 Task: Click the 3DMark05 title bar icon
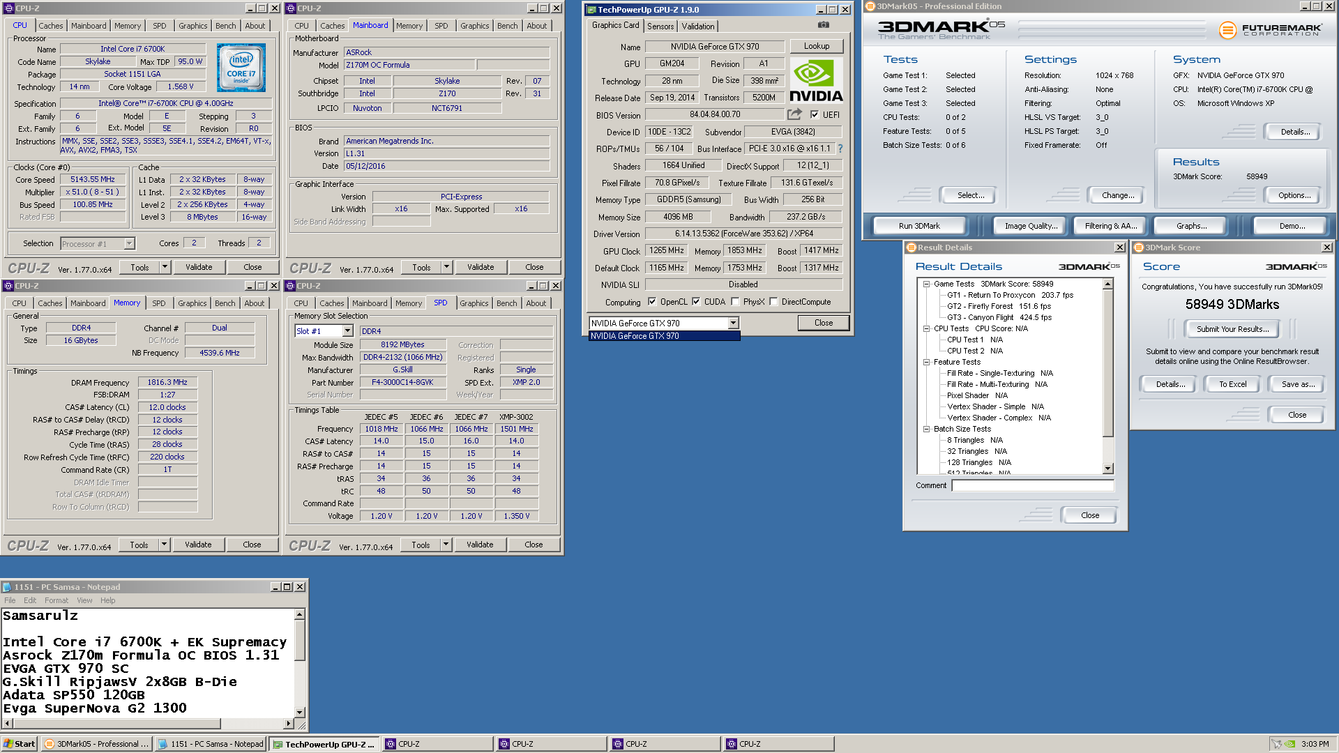click(870, 6)
